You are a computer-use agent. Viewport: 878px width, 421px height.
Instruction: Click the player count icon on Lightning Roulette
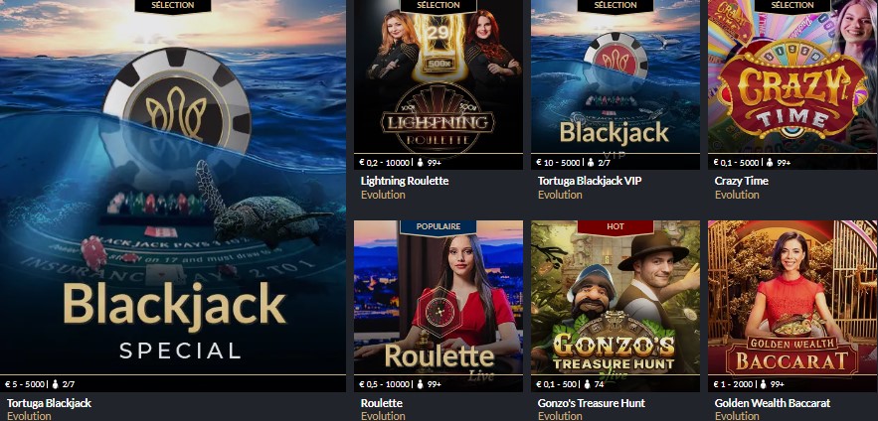click(421, 163)
